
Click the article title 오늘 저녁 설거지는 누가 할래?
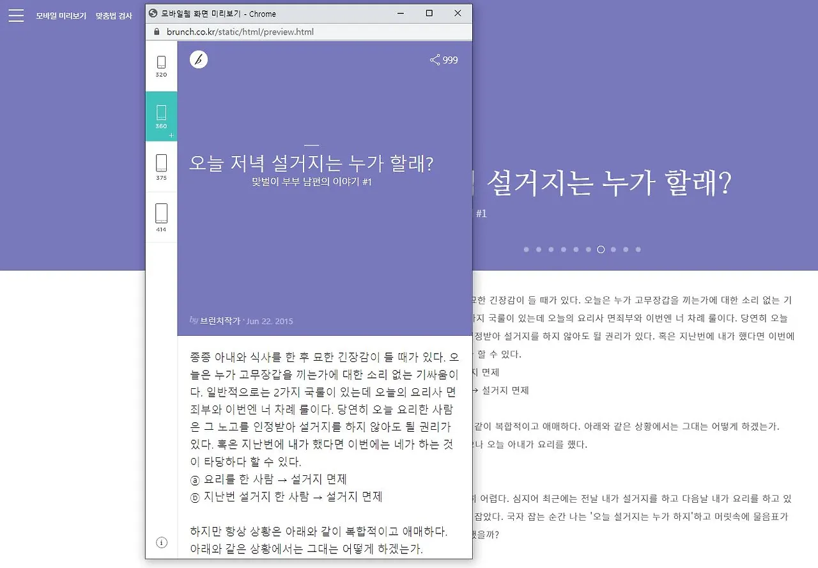[311, 163]
